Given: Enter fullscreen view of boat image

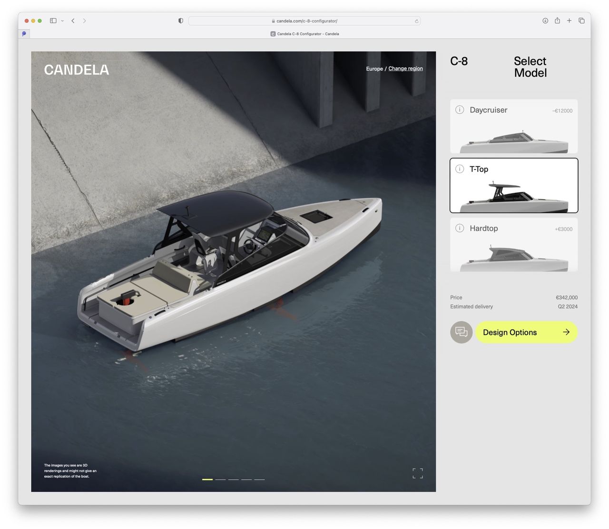Looking at the screenshot, I should pos(417,473).
